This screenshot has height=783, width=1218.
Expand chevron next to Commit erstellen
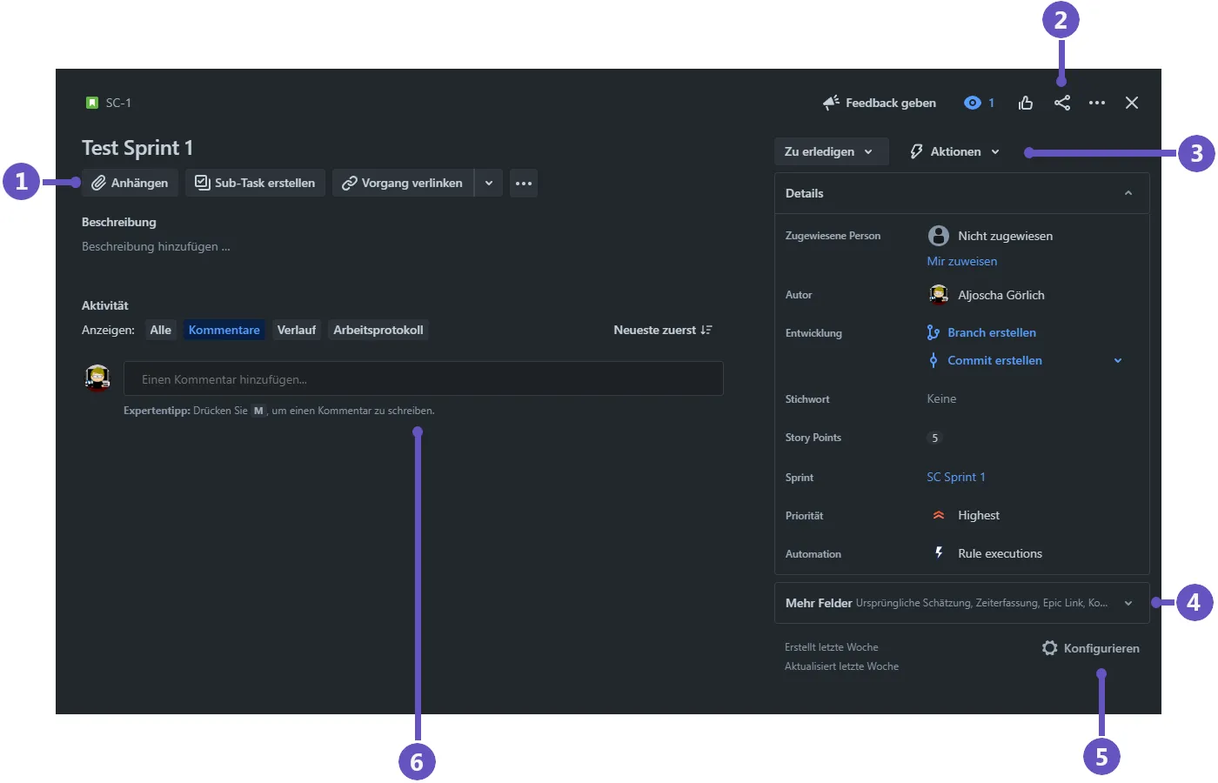click(x=1118, y=360)
